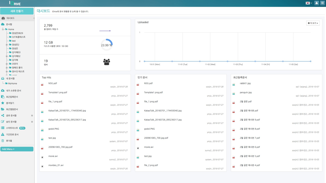
Task: Click the 기간만료 문서 warning icon
Action: (3, 134)
